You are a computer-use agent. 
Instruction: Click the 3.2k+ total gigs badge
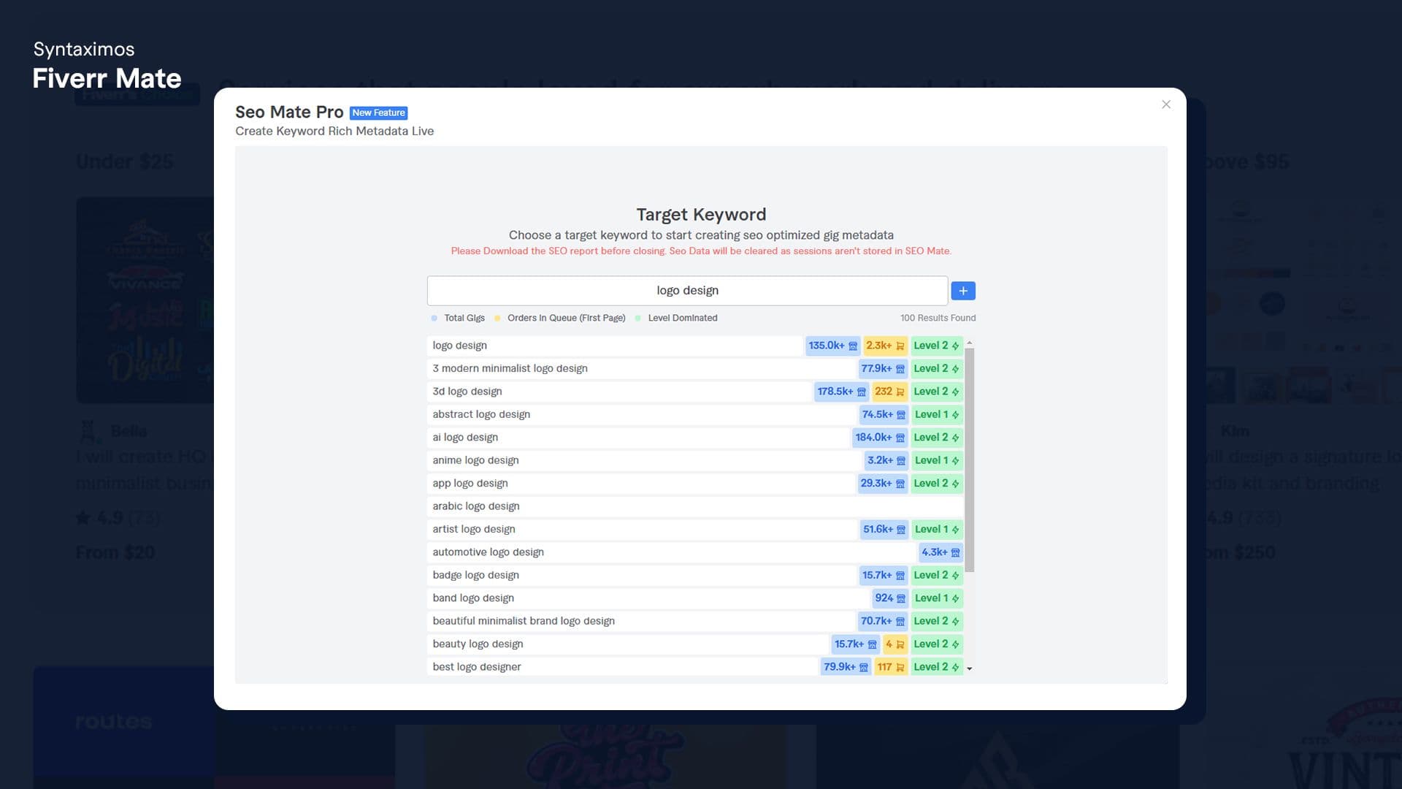(886, 460)
